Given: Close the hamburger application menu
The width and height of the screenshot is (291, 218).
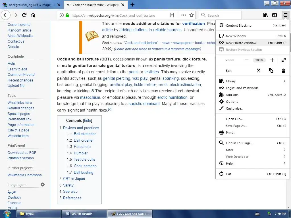Looking at the screenshot, I should coord(285,15).
